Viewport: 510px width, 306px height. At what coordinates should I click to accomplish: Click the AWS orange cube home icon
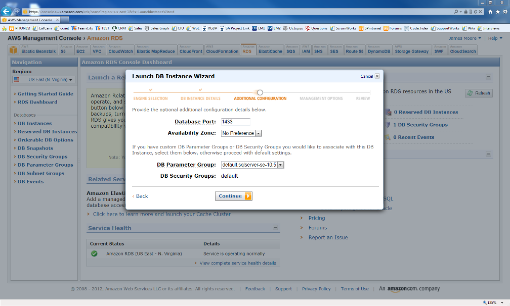(x=13, y=49)
